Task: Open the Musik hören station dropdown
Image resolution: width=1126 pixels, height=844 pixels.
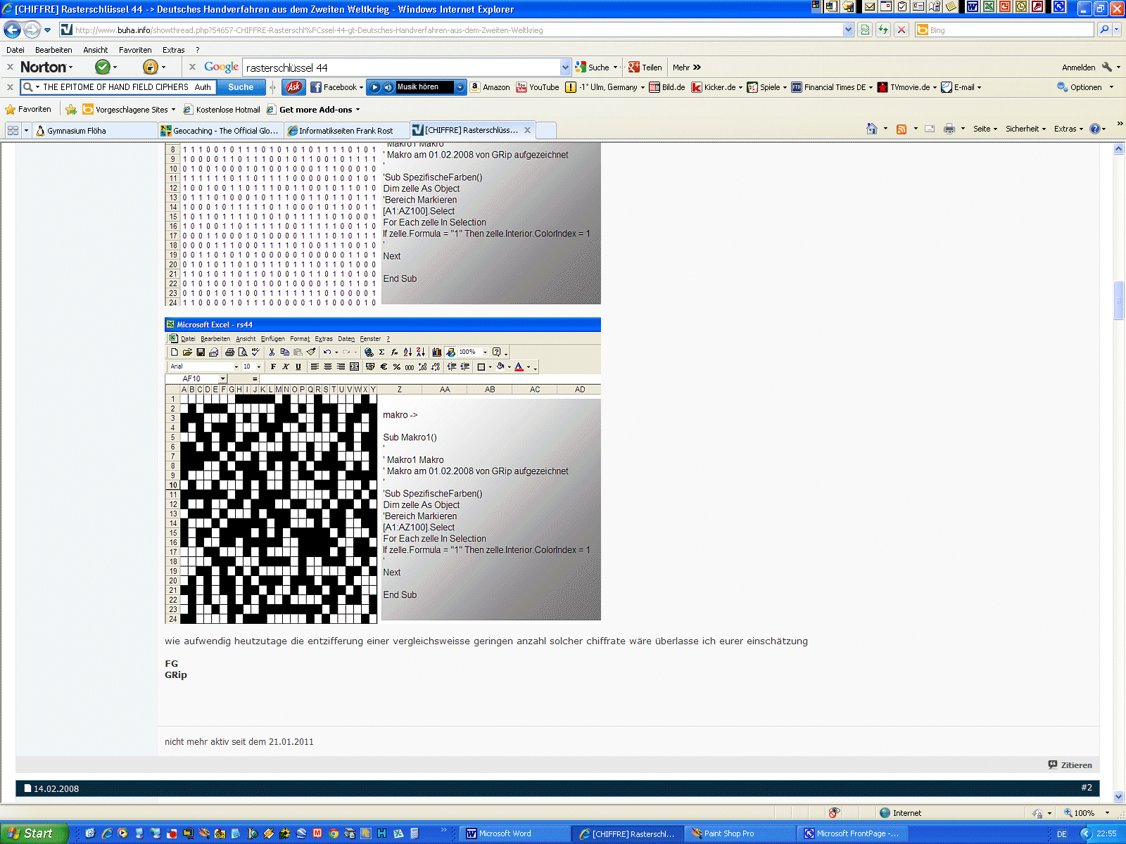Action: tap(460, 87)
